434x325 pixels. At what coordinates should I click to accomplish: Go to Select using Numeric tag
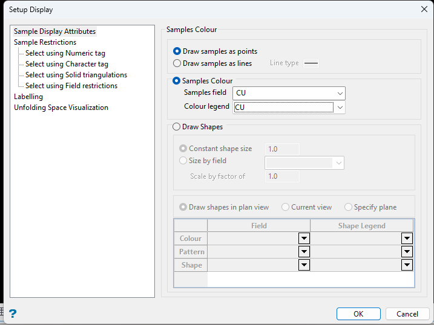point(65,53)
